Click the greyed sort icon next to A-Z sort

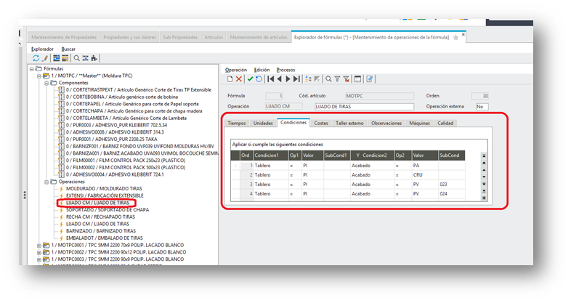[317, 79]
